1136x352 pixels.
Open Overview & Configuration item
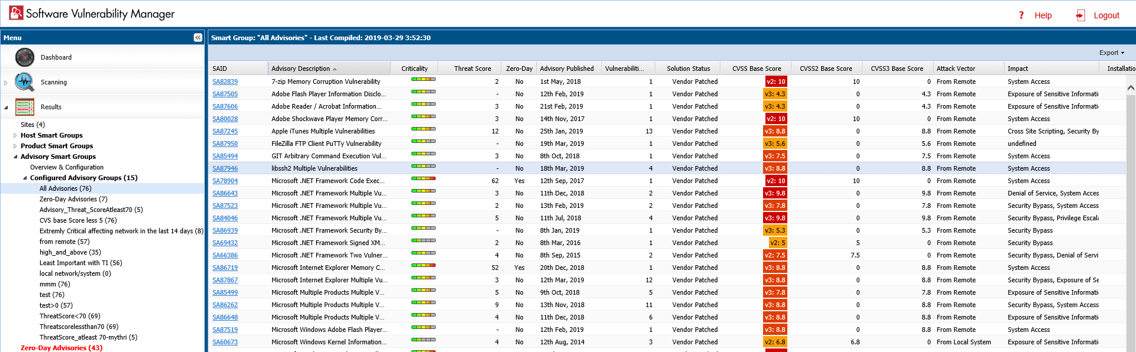point(67,167)
